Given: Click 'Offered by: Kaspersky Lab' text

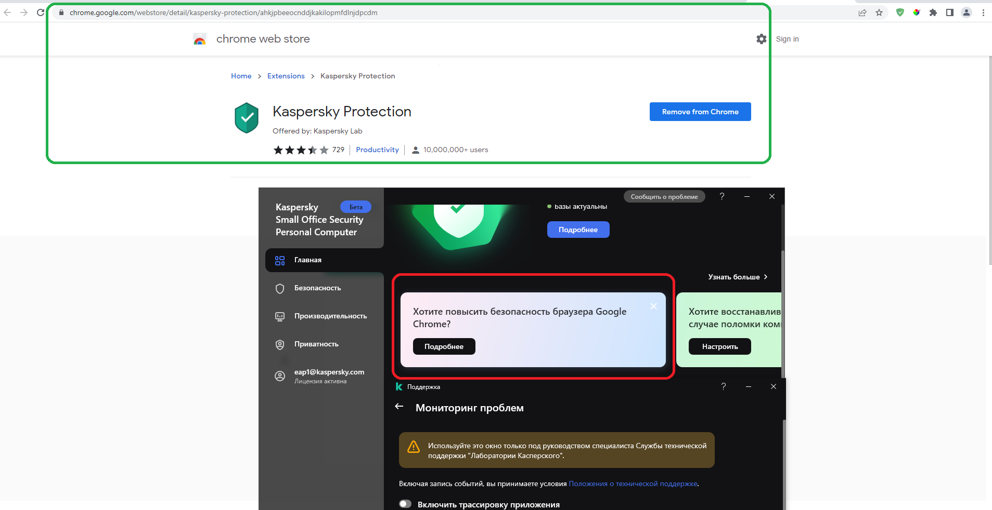Looking at the screenshot, I should (317, 131).
